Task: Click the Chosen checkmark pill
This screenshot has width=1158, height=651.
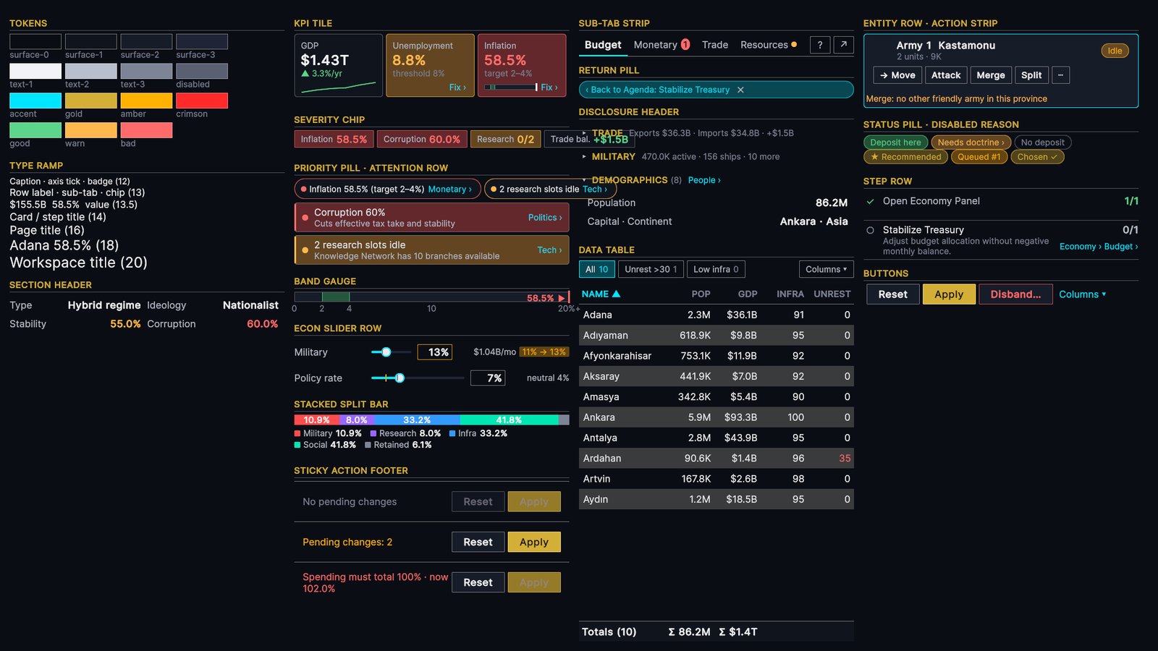Action: tap(1037, 157)
